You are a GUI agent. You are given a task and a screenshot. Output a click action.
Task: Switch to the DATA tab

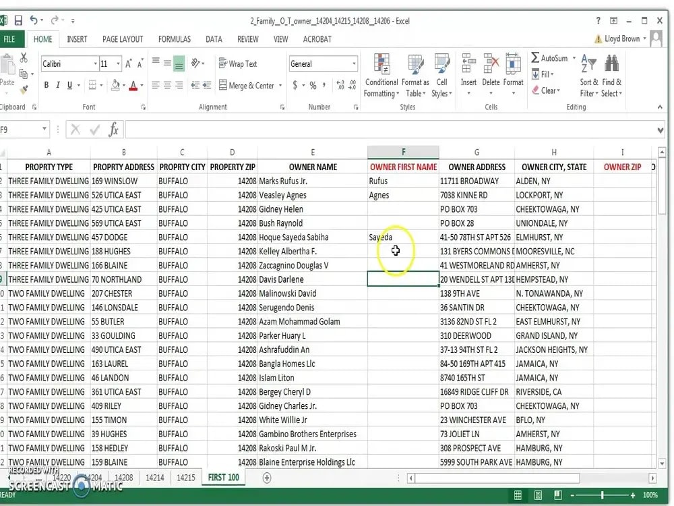pyautogui.click(x=214, y=39)
